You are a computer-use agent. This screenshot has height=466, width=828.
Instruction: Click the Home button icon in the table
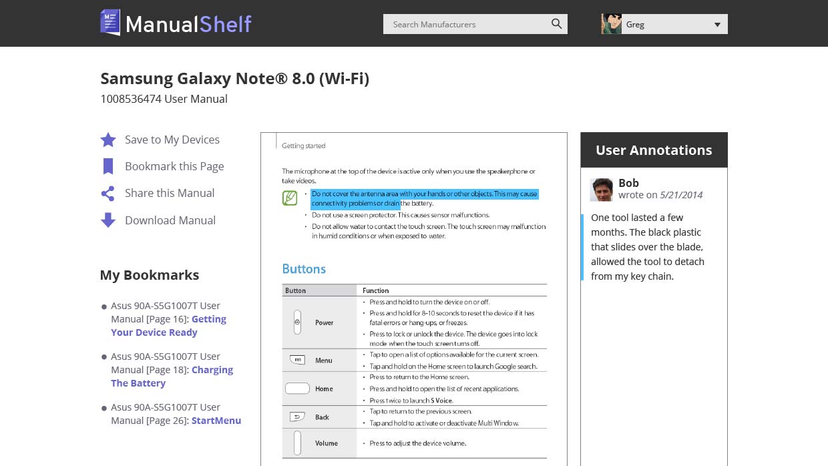(298, 388)
